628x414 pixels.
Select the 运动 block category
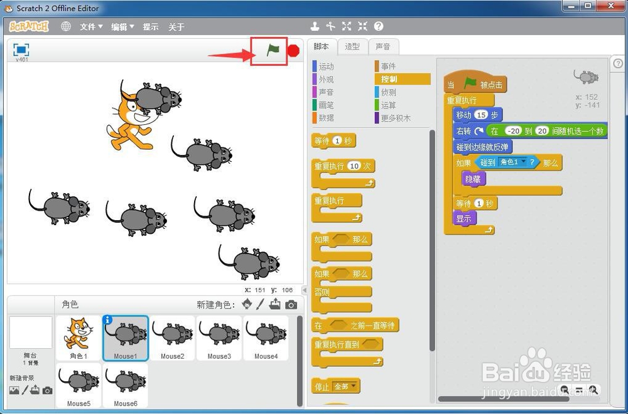click(x=326, y=66)
